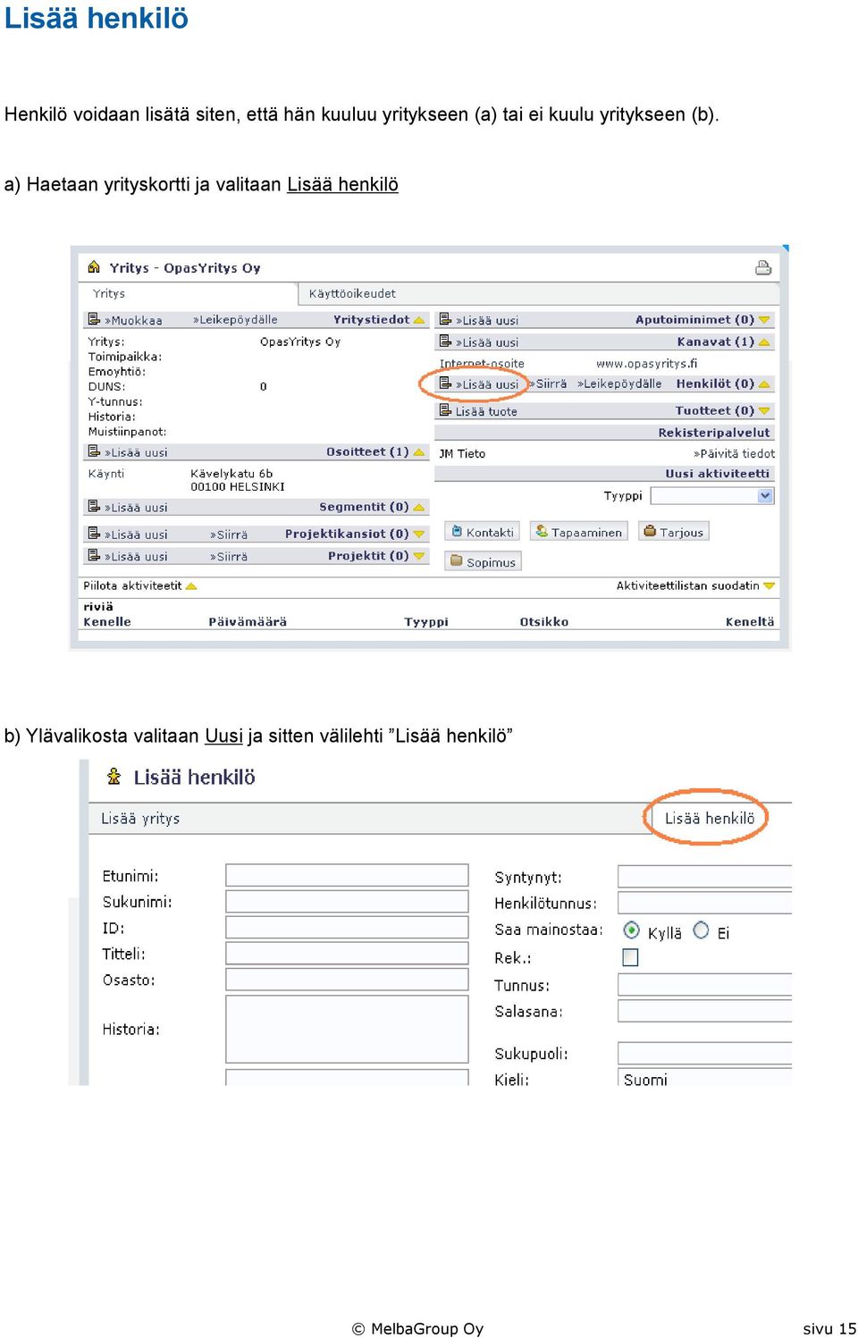Expand the Tuotteet (0) section
Image resolution: width=858 pixels, height=1338 pixels.
[x=764, y=411]
